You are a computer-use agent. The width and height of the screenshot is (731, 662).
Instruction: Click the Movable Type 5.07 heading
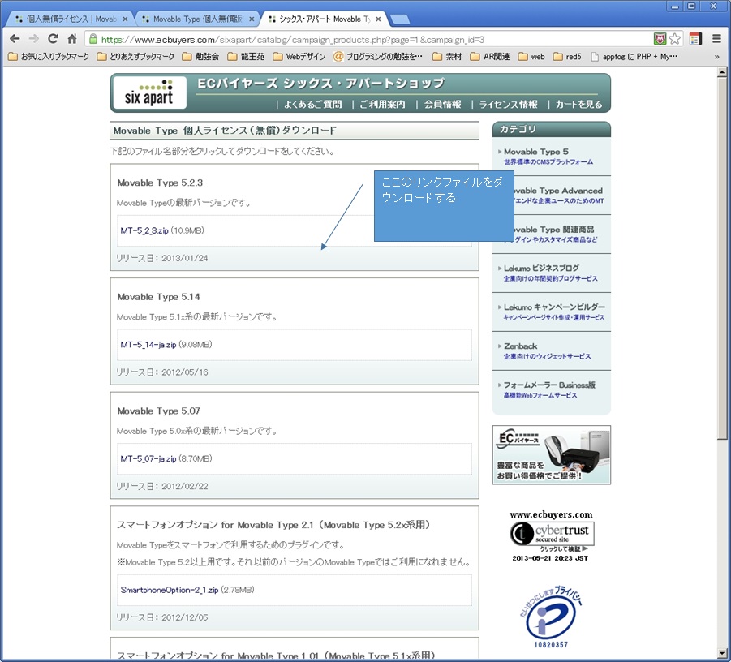[158, 411]
